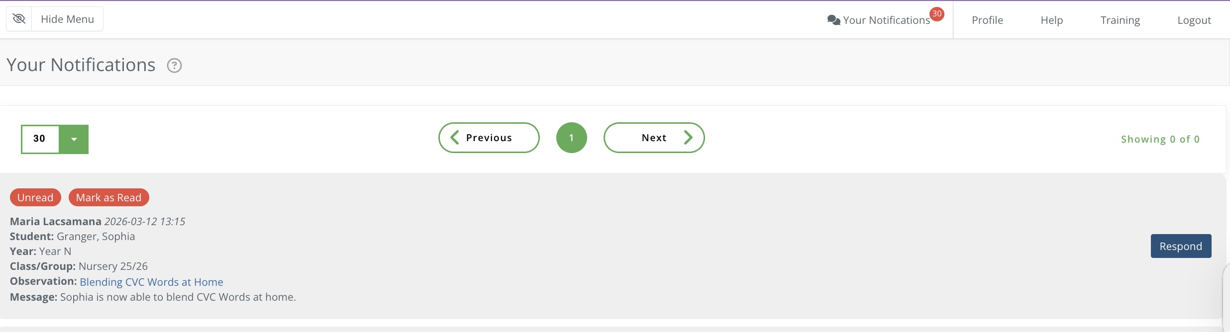This screenshot has width=1230, height=332.
Task: Click the right chevron in Next
Action: (x=688, y=138)
